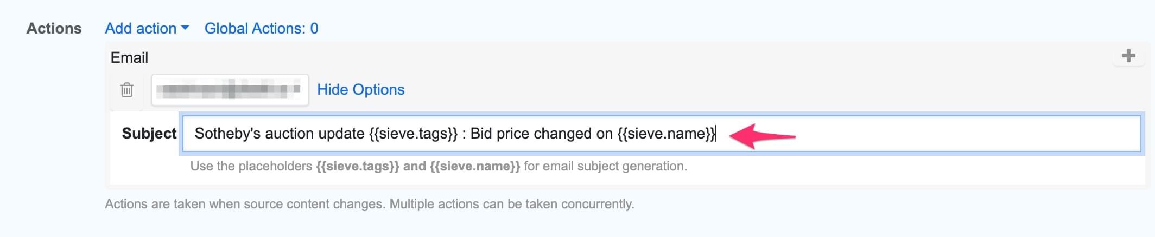The height and width of the screenshot is (237, 1155).
Task: Click the bold {{sieve.name}} in hint text
Action: coord(474,166)
